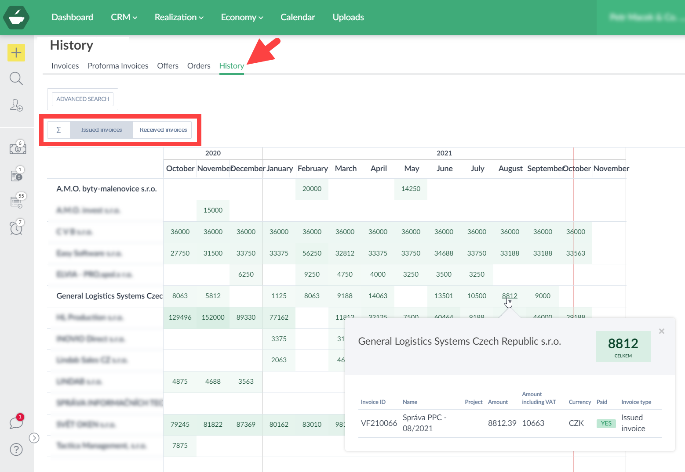The image size is (685, 472).
Task: Click the 9000 September cell
Action: pos(543,296)
